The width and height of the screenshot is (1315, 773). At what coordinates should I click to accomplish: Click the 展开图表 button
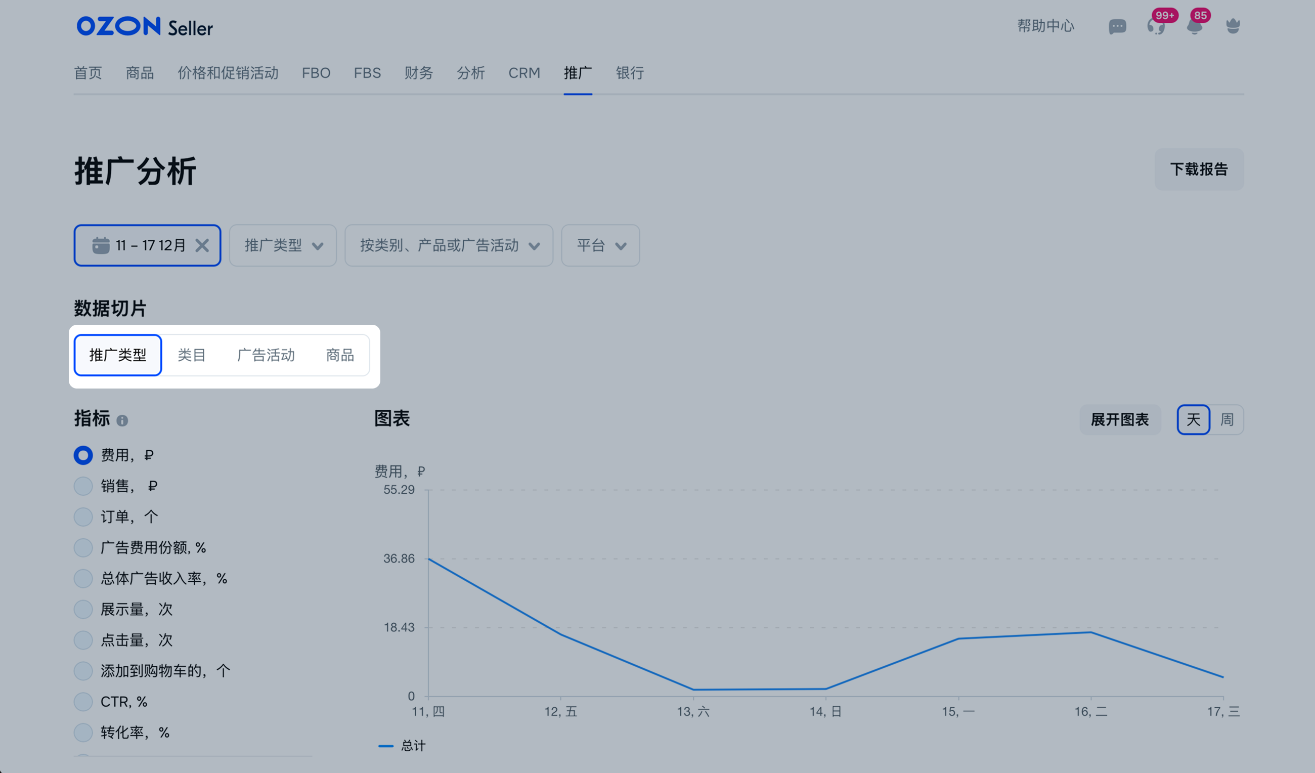click(1120, 420)
